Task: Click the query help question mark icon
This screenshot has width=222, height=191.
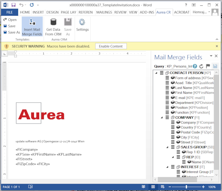Action: [x=195, y=66]
